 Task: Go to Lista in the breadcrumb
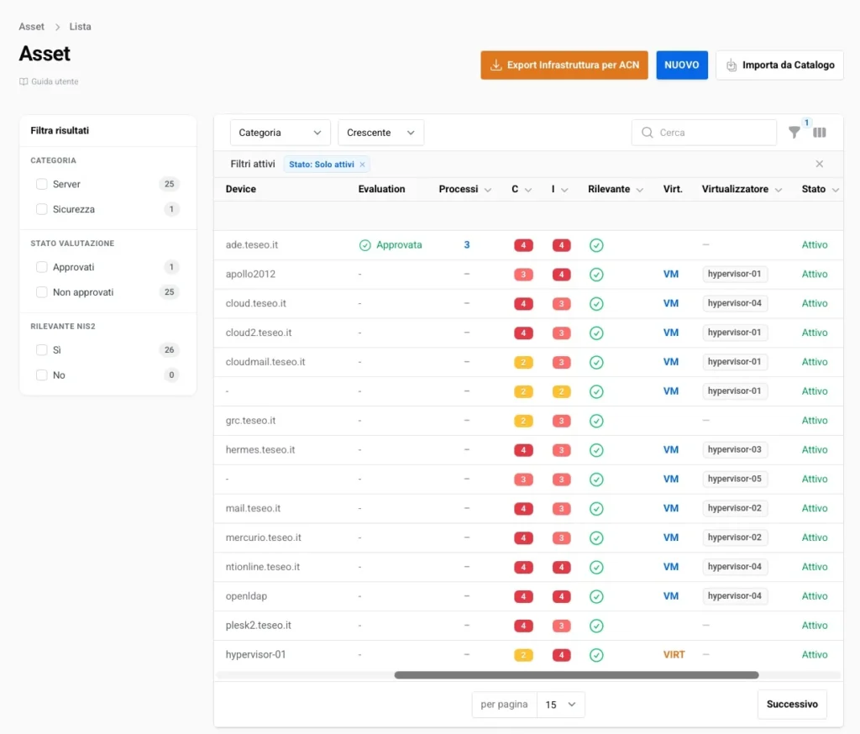tap(80, 26)
